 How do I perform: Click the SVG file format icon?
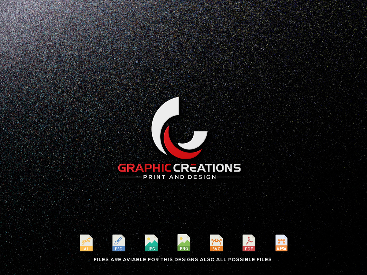tap(216, 243)
